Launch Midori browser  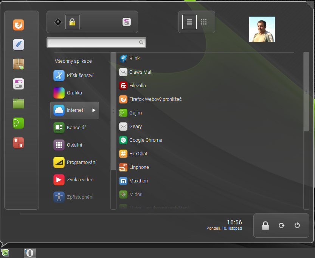point(131,195)
